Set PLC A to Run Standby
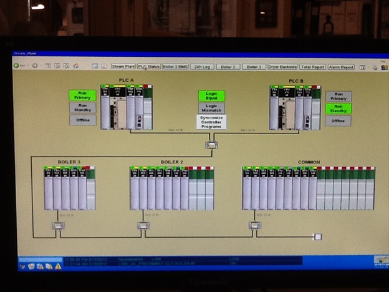 (x=83, y=107)
